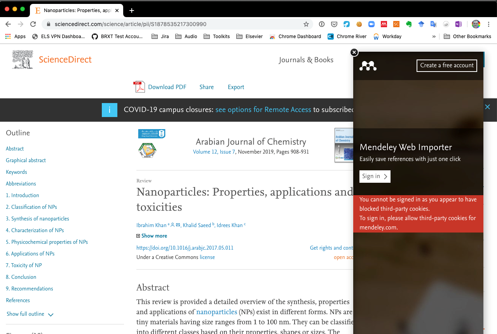The image size is (497, 334).
Task: Go to 7. Toxicity of NP
Action: 24,265
